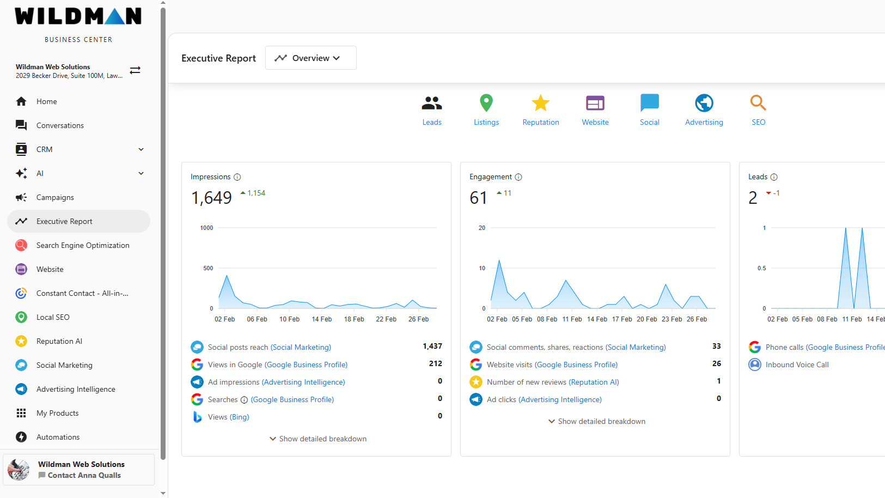The image size is (885, 498).
Task: Click the Automations lightning icon
Action: (21, 437)
